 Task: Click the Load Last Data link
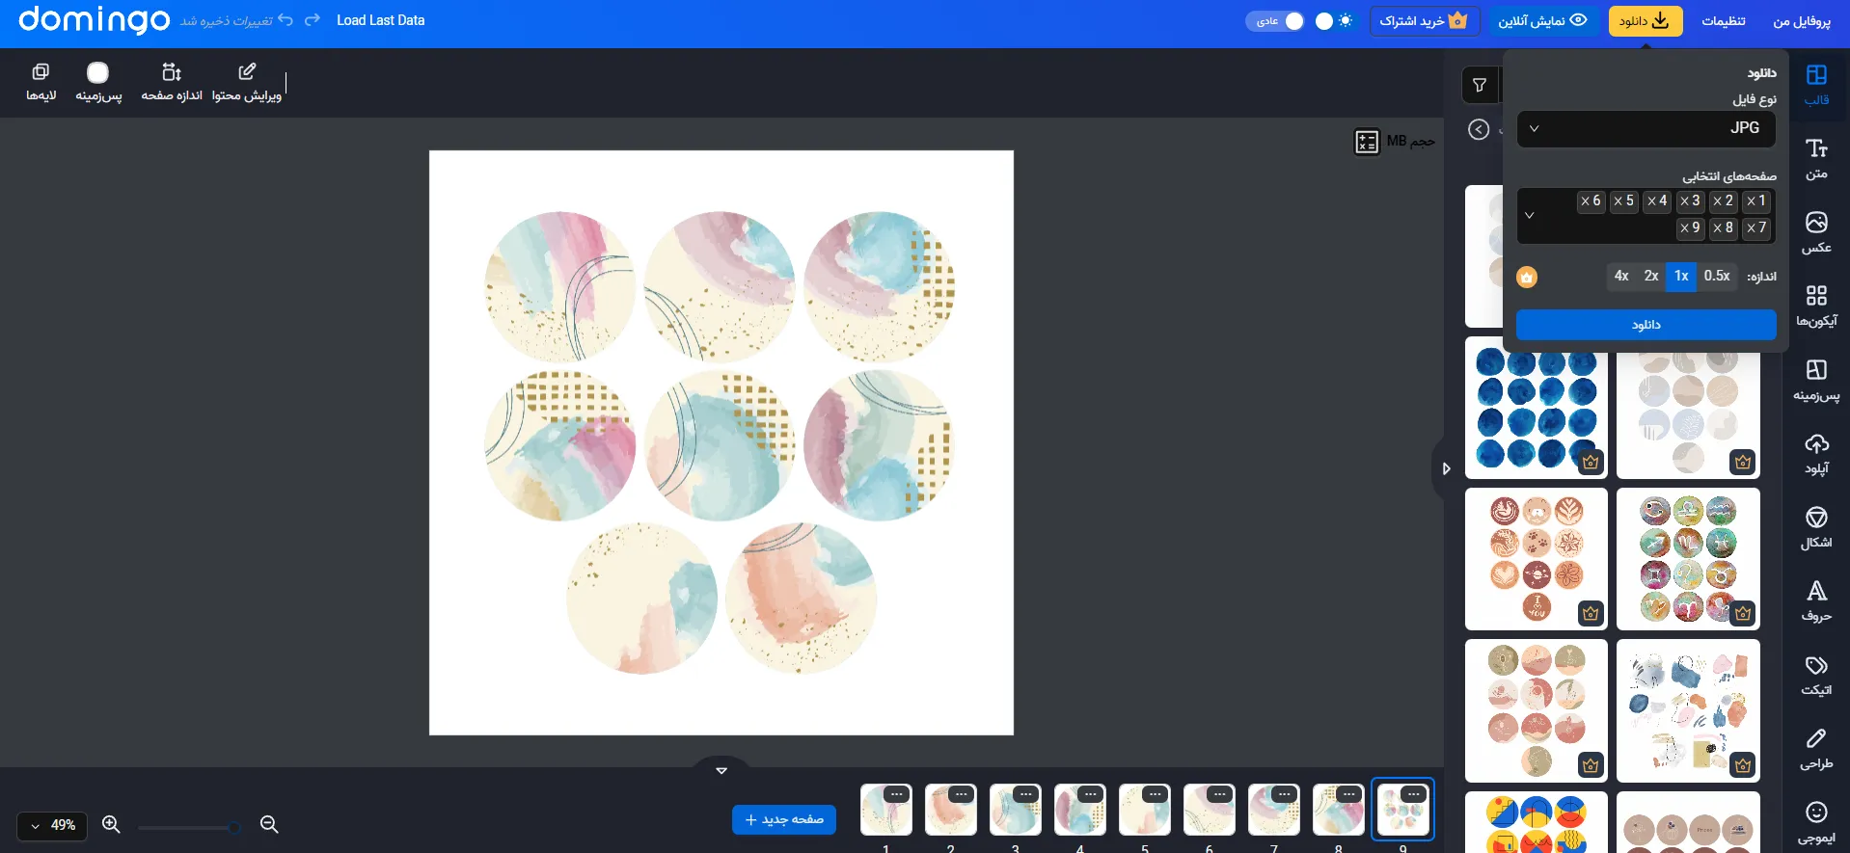(381, 20)
